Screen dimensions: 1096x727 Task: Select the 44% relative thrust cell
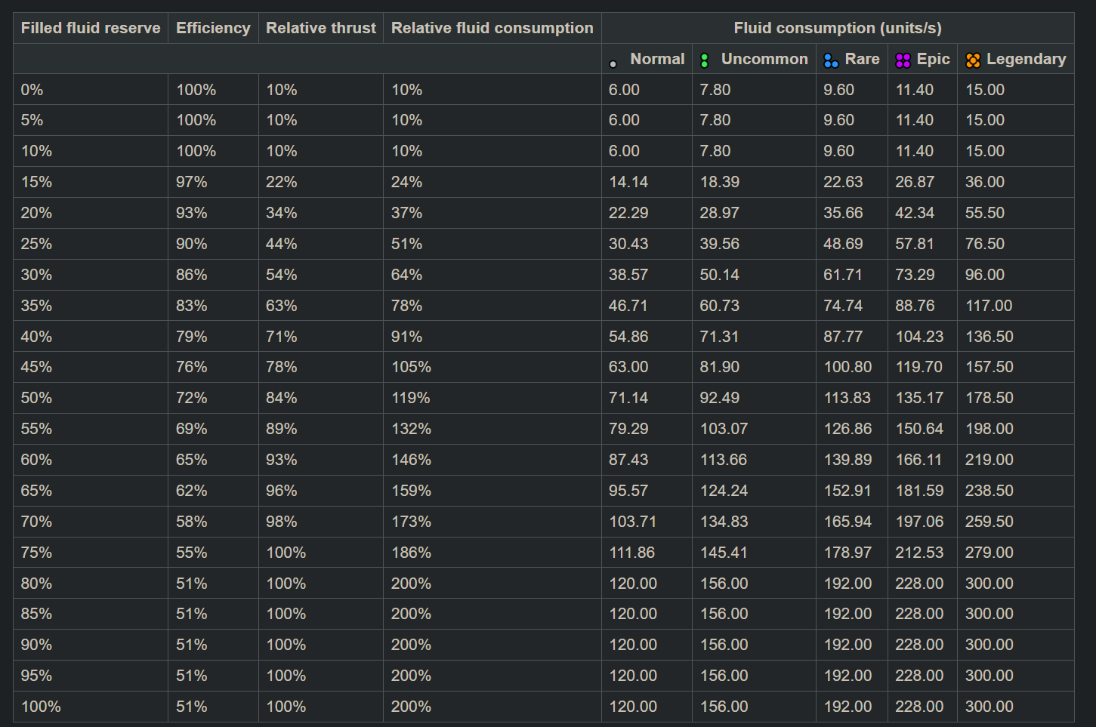[x=321, y=244]
